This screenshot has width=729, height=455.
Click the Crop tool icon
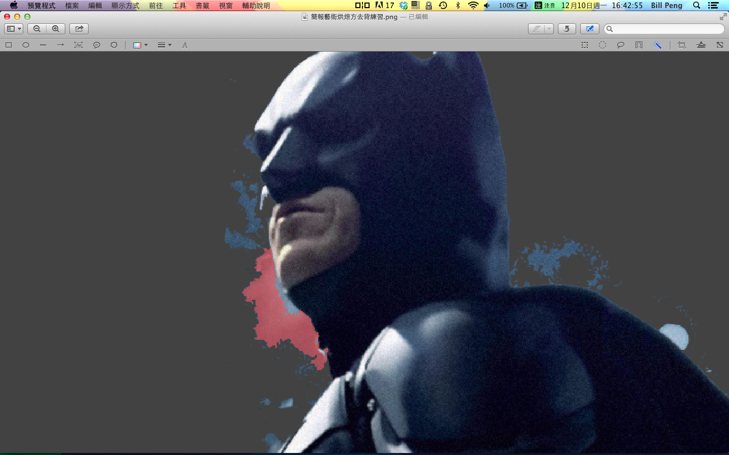(x=682, y=45)
